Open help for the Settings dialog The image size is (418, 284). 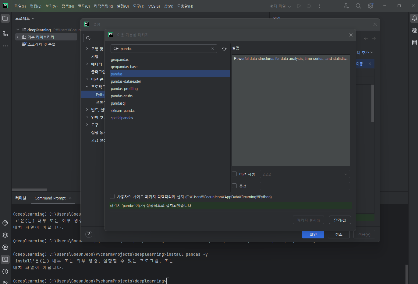tap(89, 234)
